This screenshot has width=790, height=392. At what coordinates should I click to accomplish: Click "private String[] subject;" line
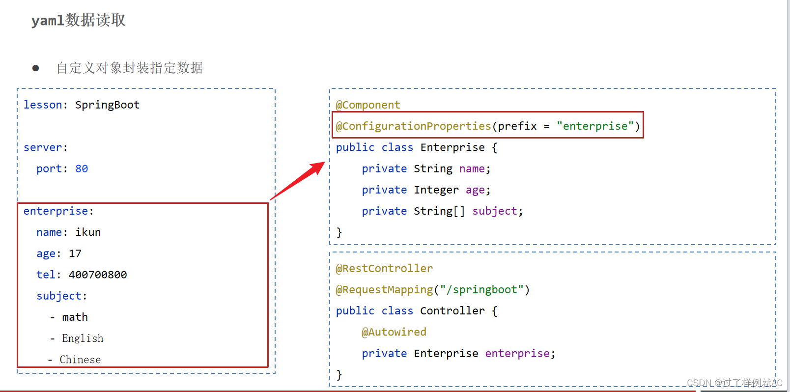tap(442, 211)
